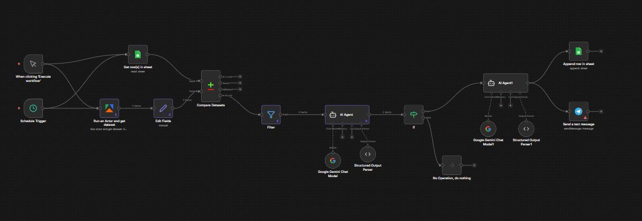Viewport: 642px width, 221px height.
Task: Open the Filter funnel node
Action: coord(271,114)
